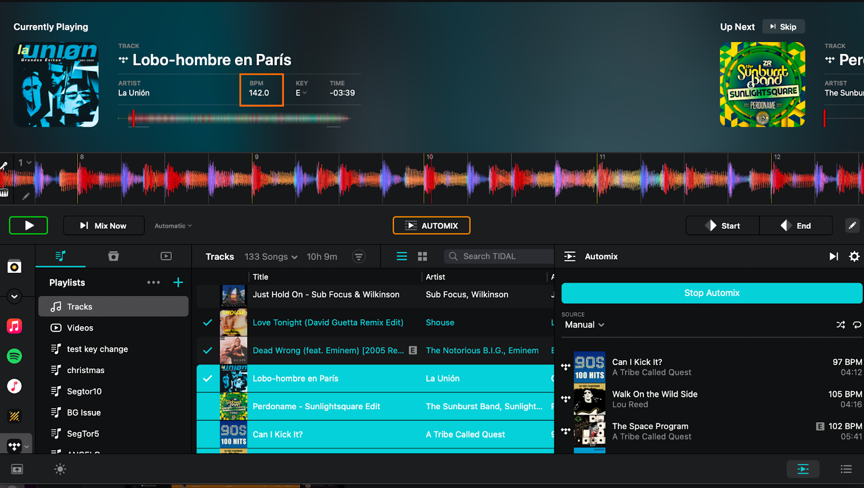
Task: Click the edit pencil beside End button
Action: pos(852,225)
